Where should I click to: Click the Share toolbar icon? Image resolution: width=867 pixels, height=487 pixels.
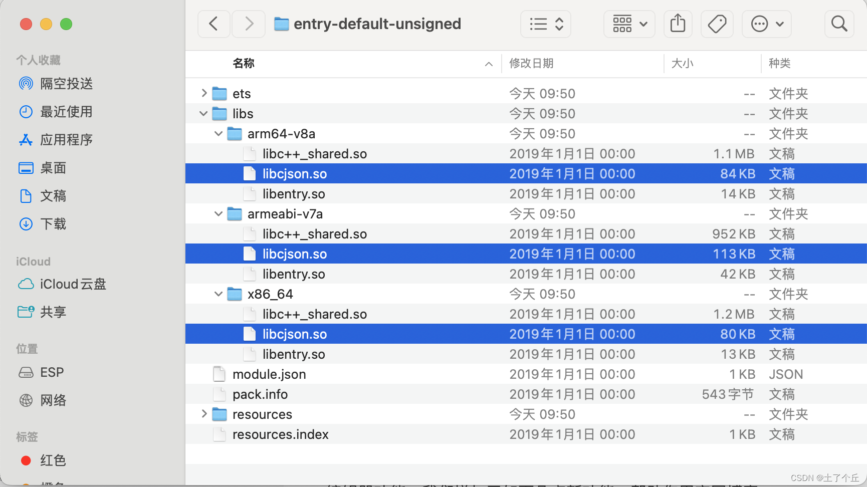coord(678,24)
